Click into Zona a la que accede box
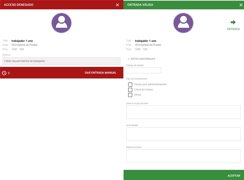 click(183, 112)
